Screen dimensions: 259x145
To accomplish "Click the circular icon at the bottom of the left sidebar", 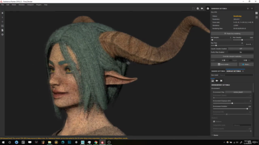I will [x=2, y=35].
